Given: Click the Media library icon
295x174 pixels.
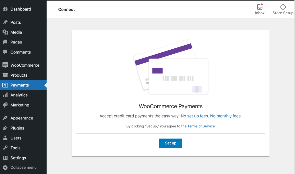Looking at the screenshot, I should point(5,32).
